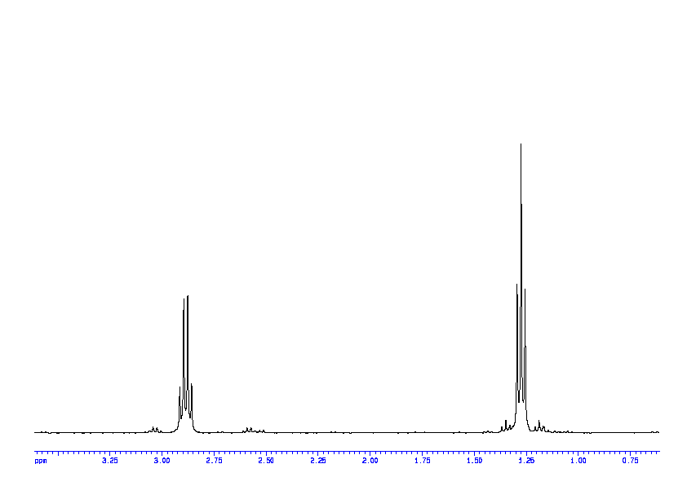Viewport: 687px width, 486px height.
Task: Click the 1.00 axis tick label
Action: point(578,461)
